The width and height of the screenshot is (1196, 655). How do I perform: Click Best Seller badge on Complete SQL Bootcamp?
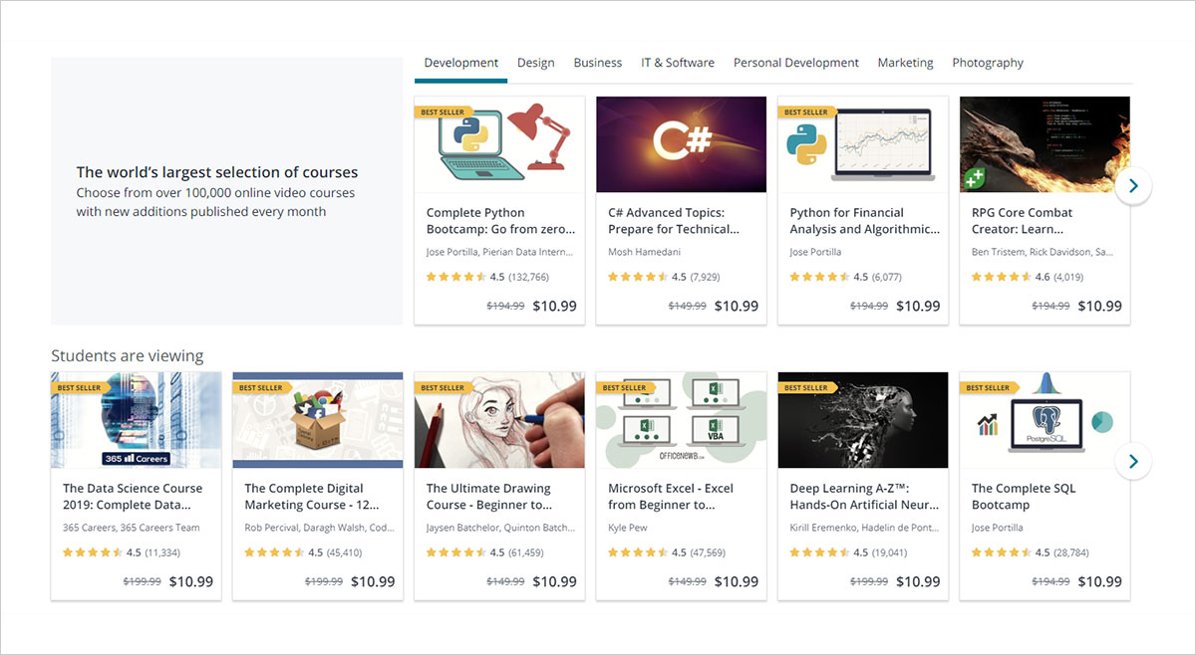(987, 388)
